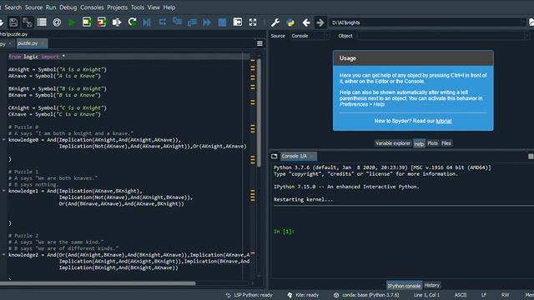
Task: Go back with left arrow icon
Action: (x=306, y=22)
